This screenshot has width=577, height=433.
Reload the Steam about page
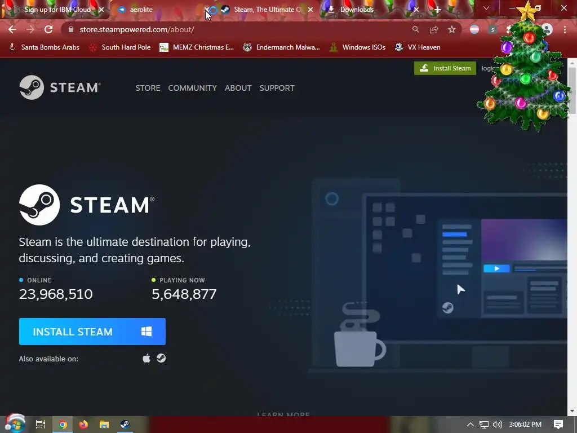click(x=48, y=29)
